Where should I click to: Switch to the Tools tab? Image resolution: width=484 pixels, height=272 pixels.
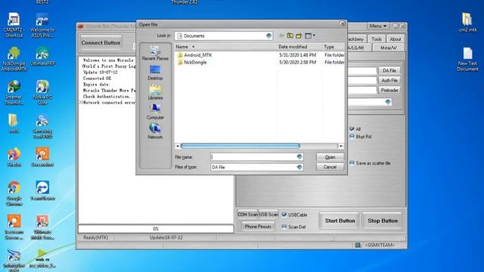(x=377, y=39)
